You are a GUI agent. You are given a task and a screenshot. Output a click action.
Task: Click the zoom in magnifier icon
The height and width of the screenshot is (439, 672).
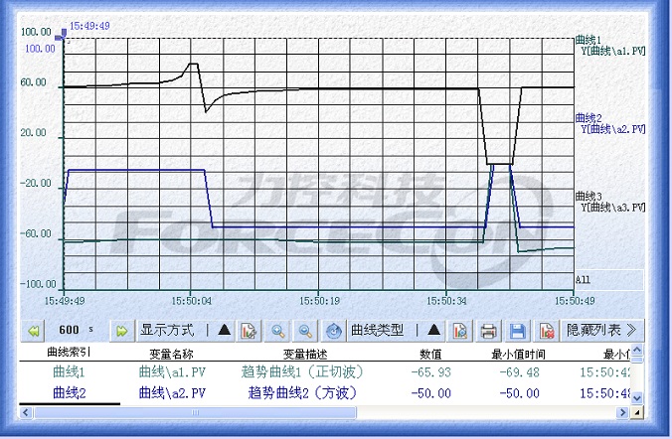pyautogui.click(x=278, y=330)
